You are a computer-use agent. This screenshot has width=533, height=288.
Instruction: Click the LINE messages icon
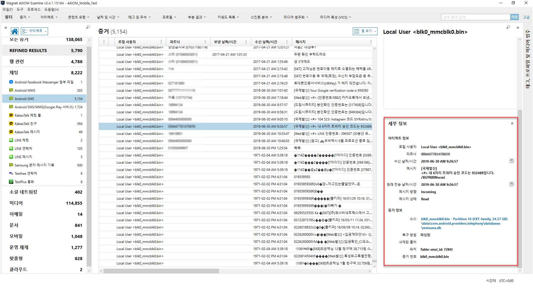tap(11, 157)
